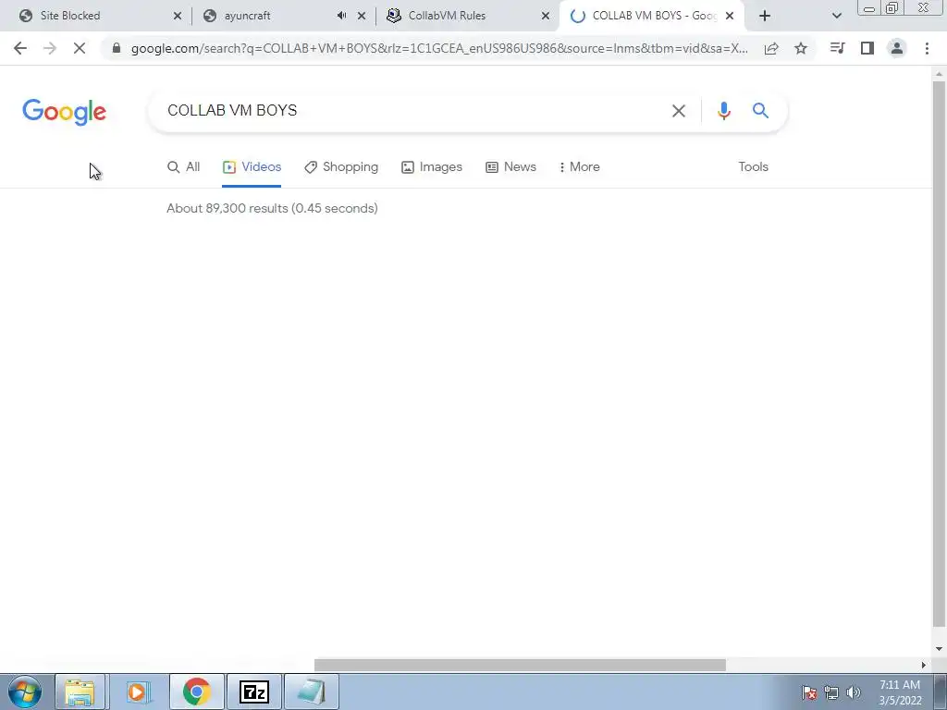Go to Google home via the logo

pos(64,112)
